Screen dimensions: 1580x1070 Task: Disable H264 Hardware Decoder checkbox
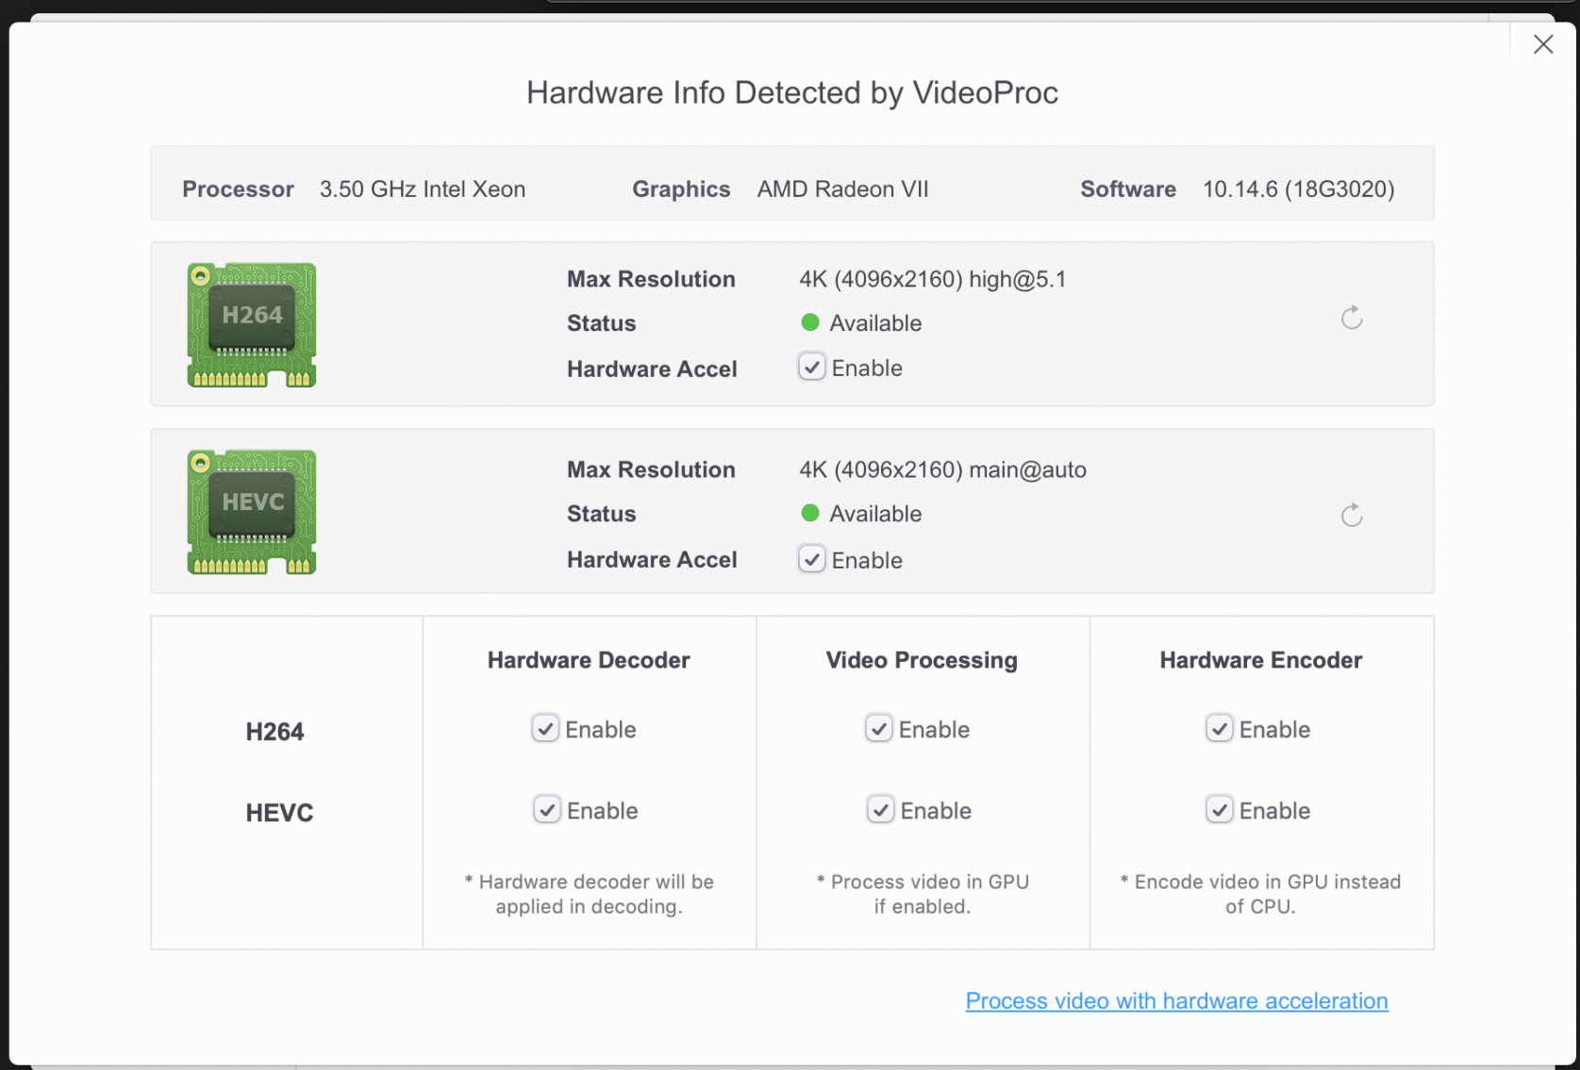[x=545, y=729]
